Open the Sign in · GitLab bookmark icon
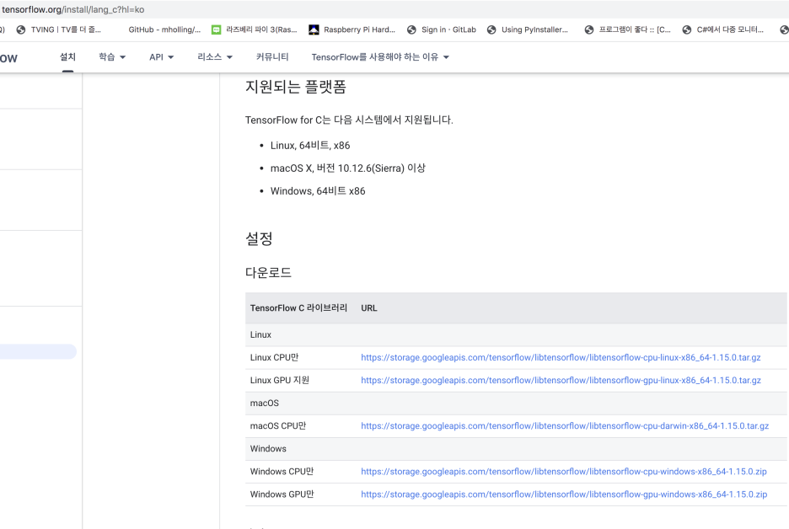789x529 pixels. [411, 29]
